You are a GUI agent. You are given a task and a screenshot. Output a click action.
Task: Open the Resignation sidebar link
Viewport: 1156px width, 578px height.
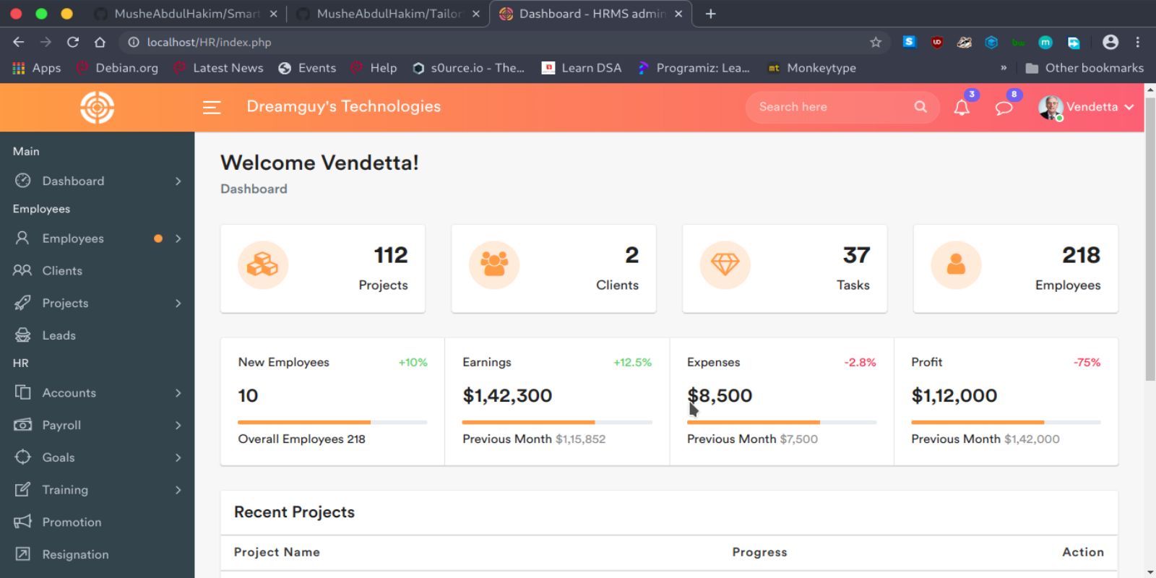tap(75, 555)
